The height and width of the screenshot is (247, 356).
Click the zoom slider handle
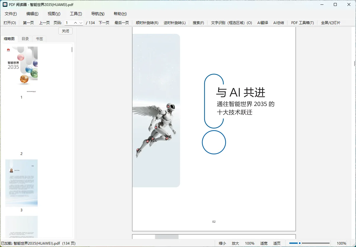pos(300,243)
